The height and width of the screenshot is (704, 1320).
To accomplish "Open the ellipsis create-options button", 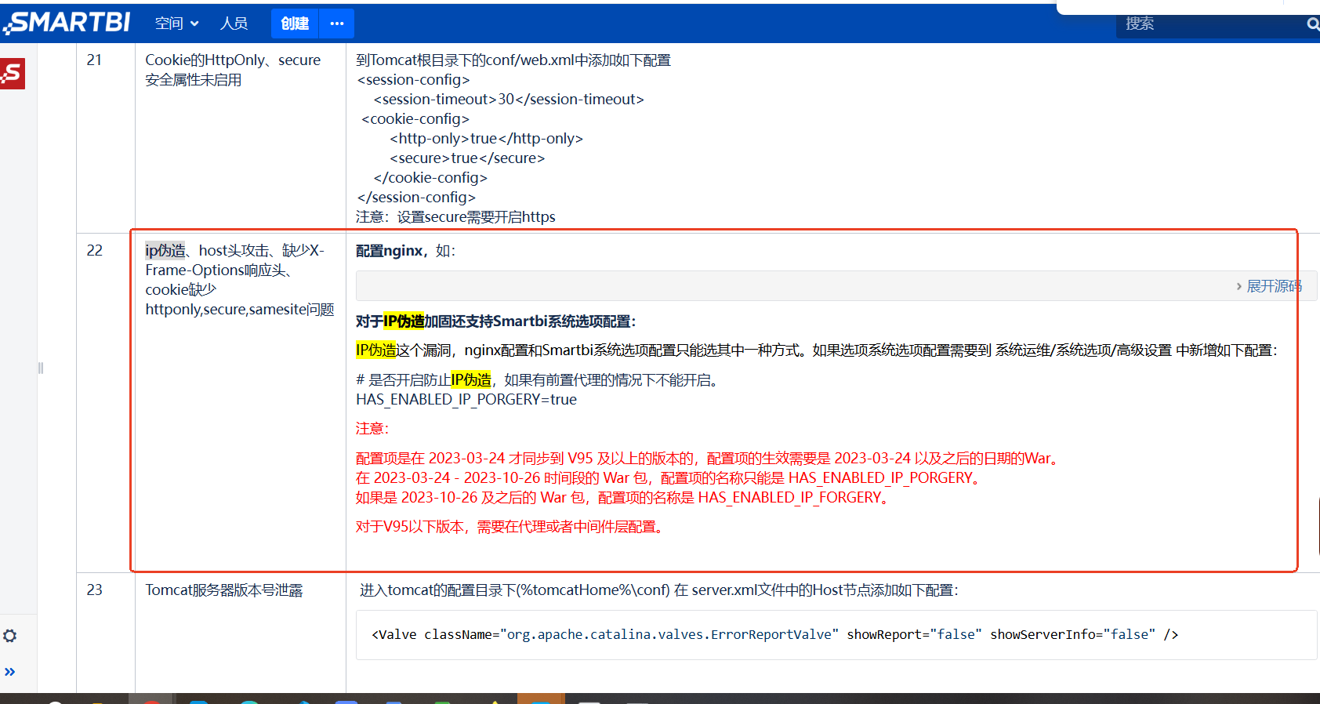I will 337,24.
